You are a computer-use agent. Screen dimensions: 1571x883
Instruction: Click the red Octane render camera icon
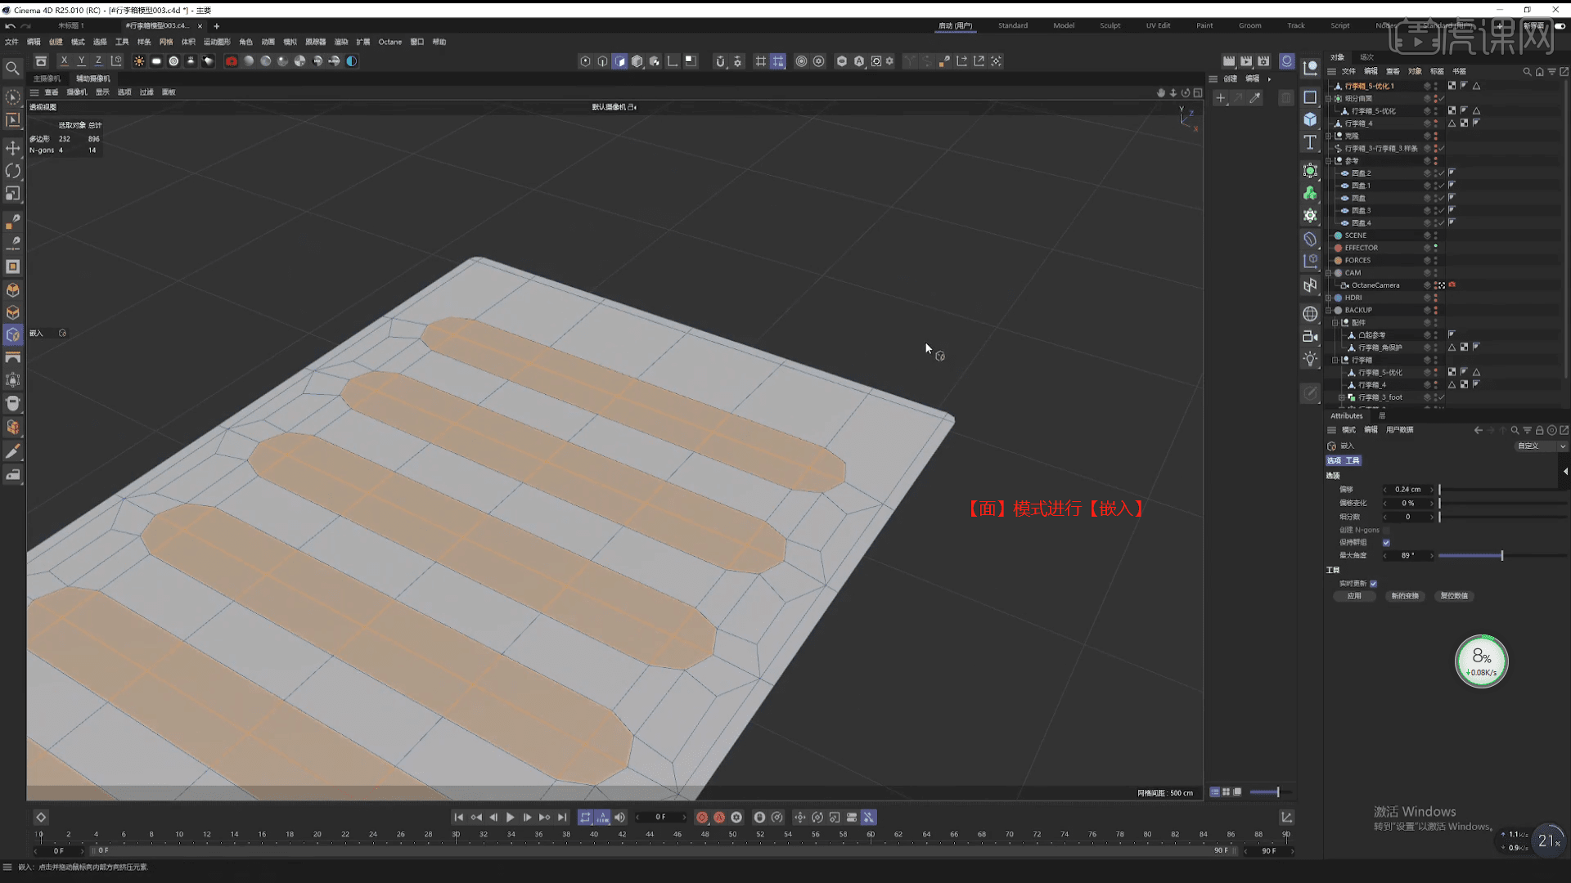pos(232,61)
